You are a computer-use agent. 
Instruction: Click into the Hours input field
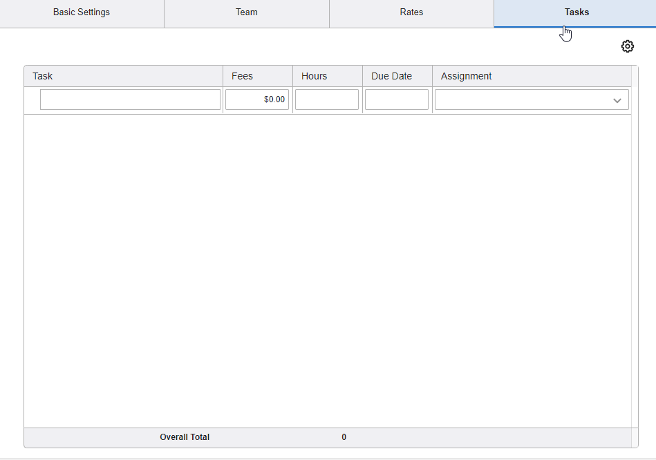[x=326, y=99]
